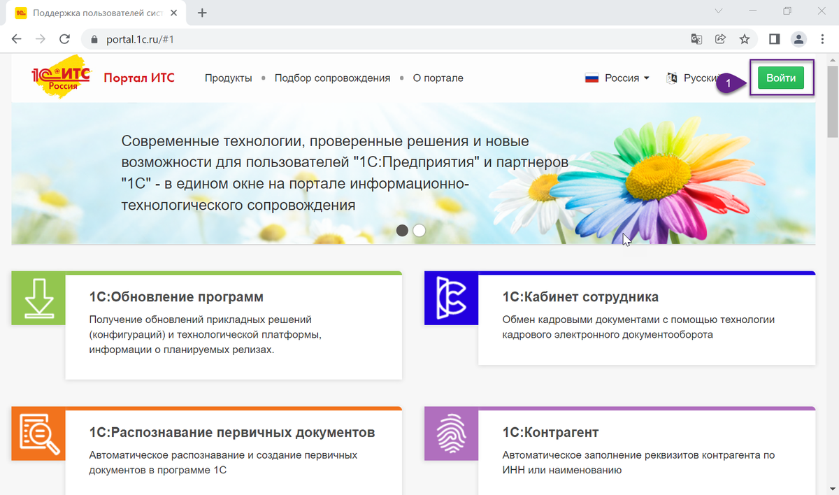
Task: Reload the page with refresh icon
Action: tap(64, 39)
